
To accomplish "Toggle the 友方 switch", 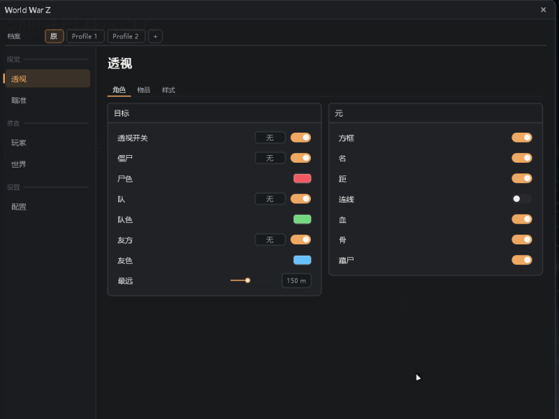I will [x=300, y=240].
